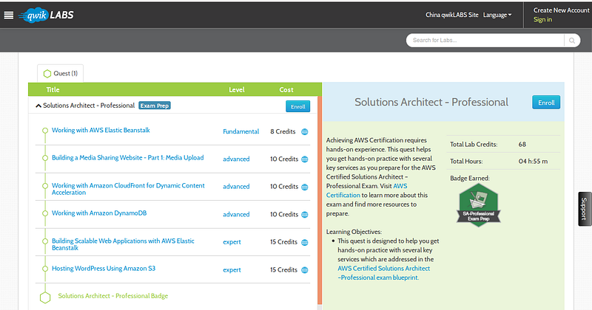Click the SA-Professional Exam Prep badge image
The width and height of the screenshot is (592, 310).
click(478, 205)
